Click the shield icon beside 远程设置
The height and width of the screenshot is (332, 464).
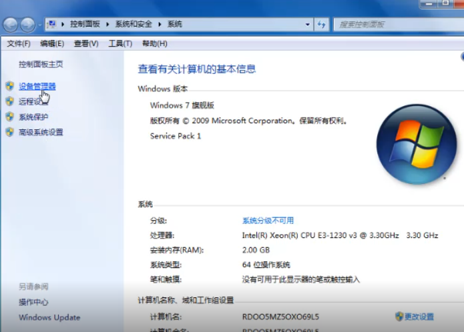click(x=9, y=101)
